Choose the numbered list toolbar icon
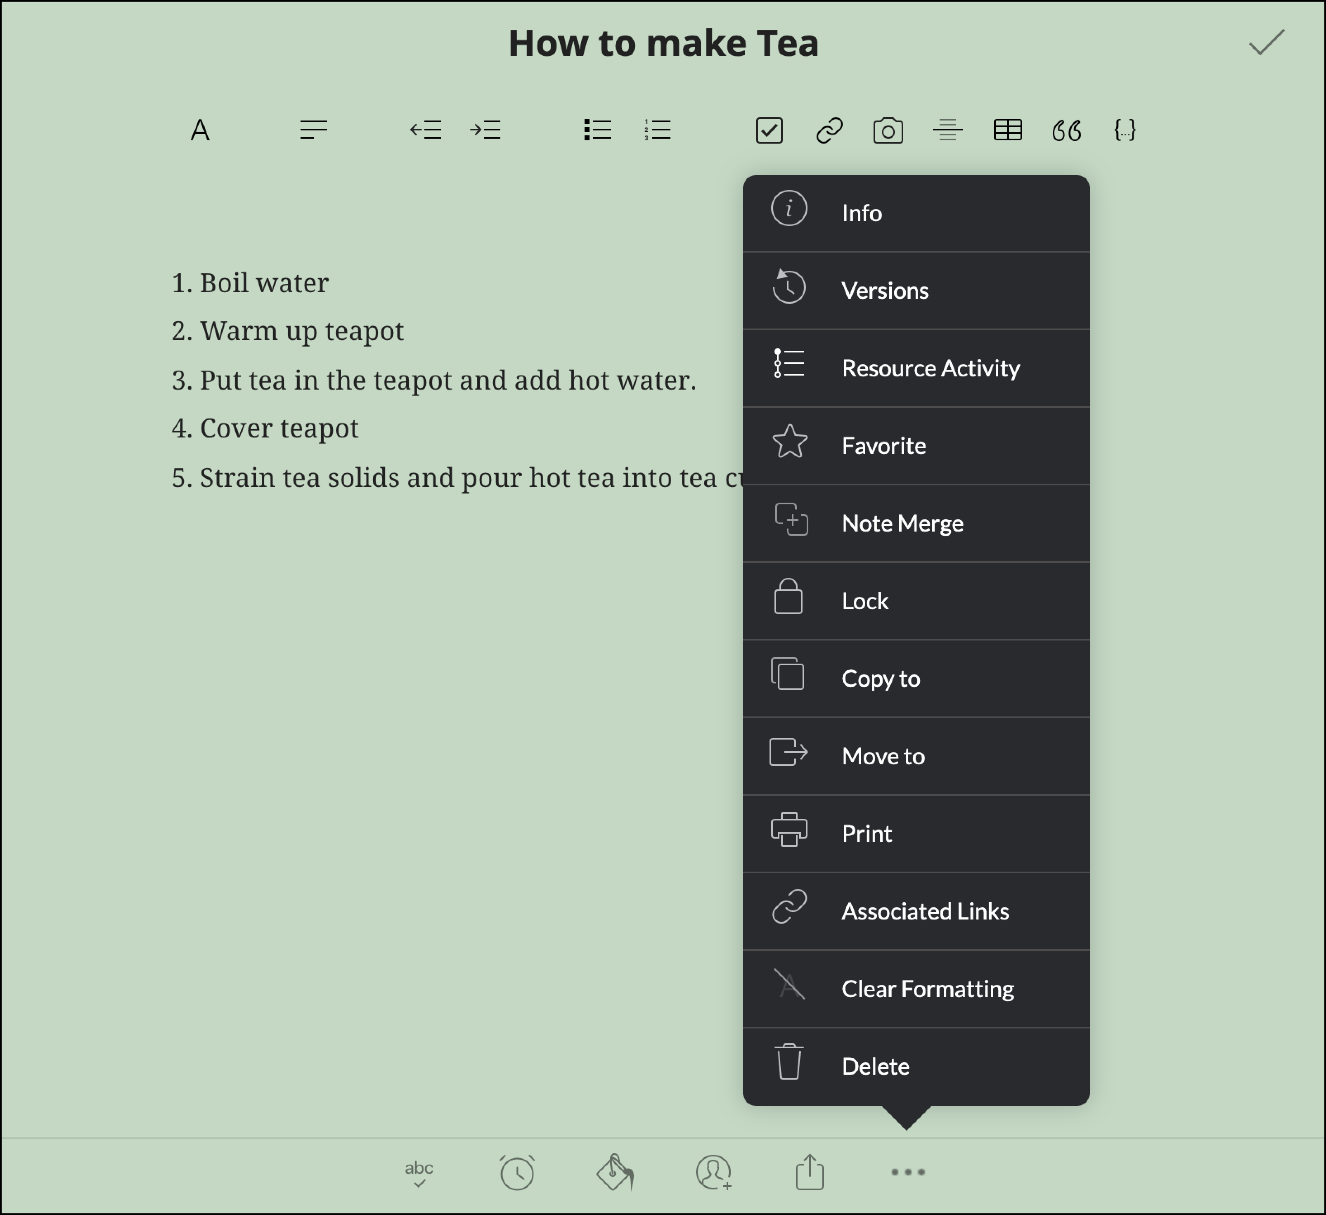The height and width of the screenshot is (1215, 1326). (x=657, y=130)
